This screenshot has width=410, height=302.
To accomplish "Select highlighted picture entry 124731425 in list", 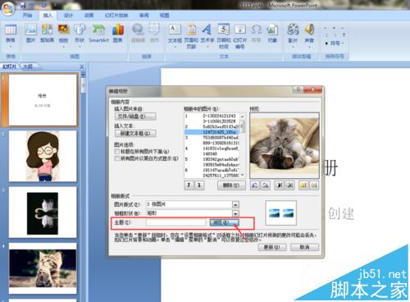I will 212,132.
